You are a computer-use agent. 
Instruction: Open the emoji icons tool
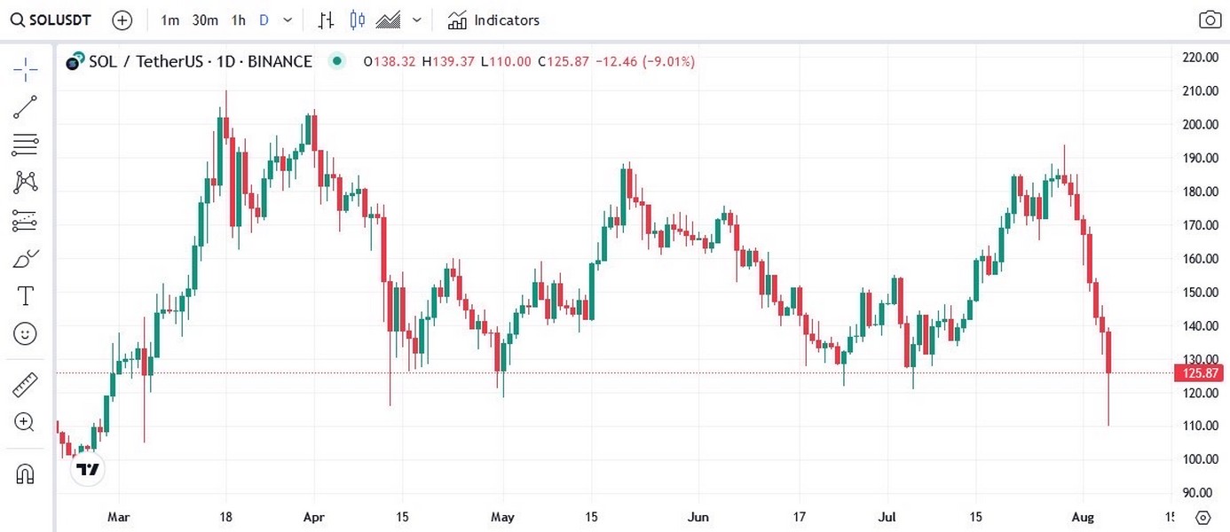point(25,333)
